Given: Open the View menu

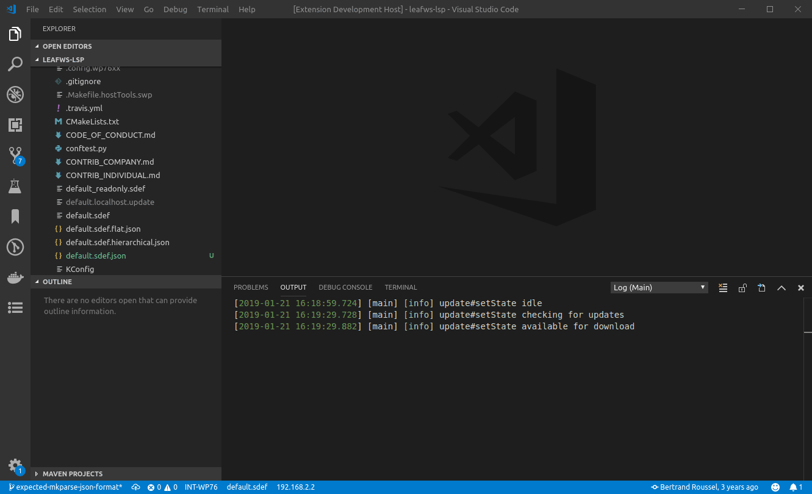Looking at the screenshot, I should (x=125, y=9).
